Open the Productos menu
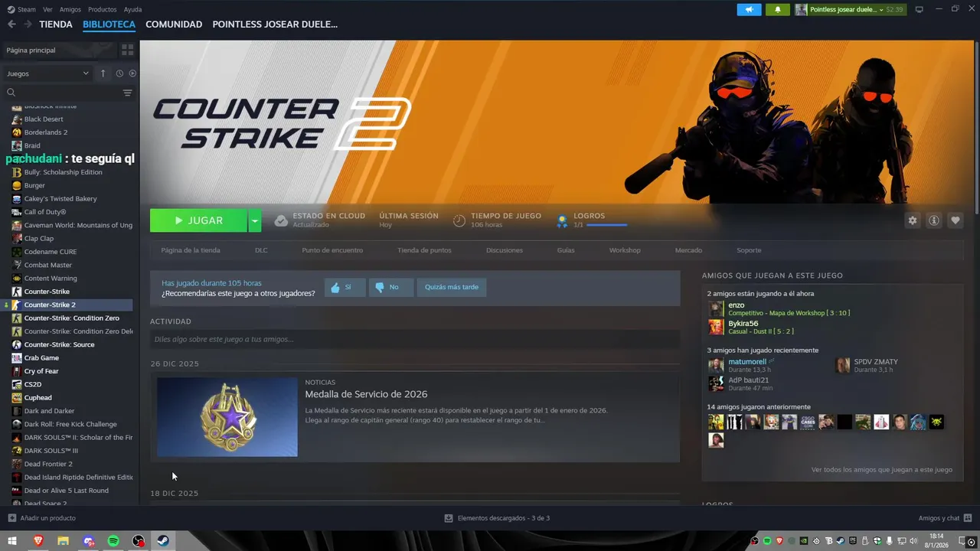Screen dimensions: 980x551 [x=103, y=9]
